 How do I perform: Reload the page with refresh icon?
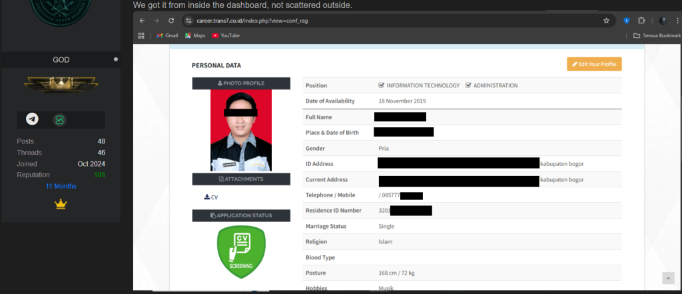click(x=171, y=21)
